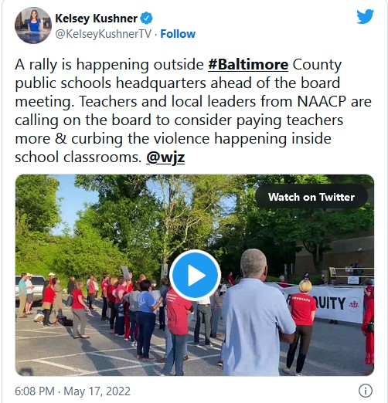Viewport: 388px width, 403px height.
Task: Click the Watch on Twitter button
Action: click(311, 197)
